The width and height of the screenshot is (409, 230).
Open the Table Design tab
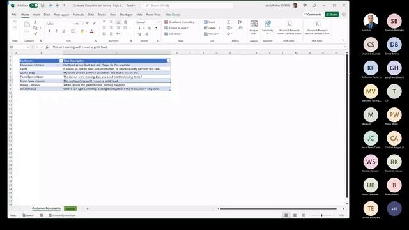[173, 15]
